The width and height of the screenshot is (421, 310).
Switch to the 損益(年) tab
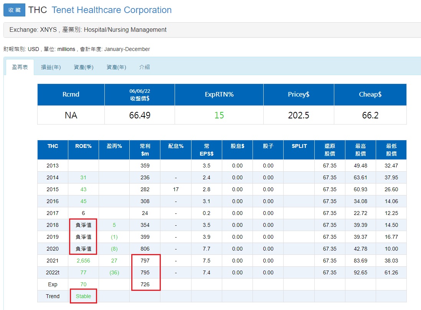click(51, 67)
